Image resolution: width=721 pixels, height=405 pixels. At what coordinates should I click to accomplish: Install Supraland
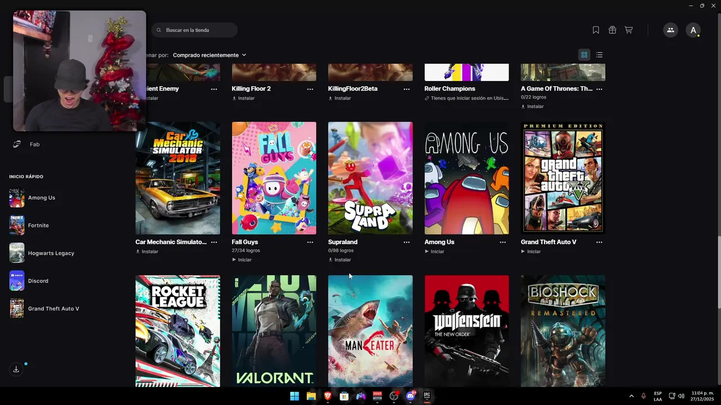(x=340, y=260)
